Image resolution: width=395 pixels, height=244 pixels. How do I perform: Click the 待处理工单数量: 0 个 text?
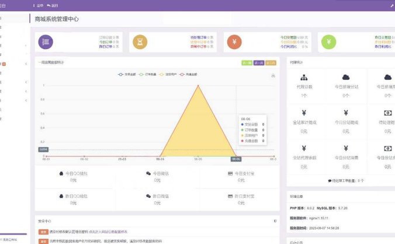coord(348,180)
